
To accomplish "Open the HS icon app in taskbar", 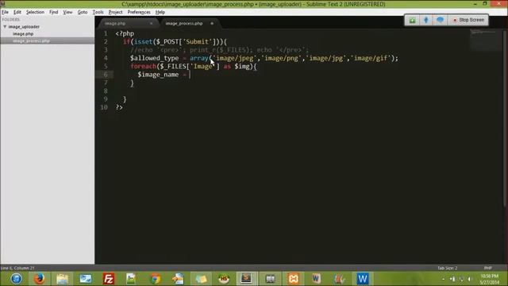I will (224, 279).
